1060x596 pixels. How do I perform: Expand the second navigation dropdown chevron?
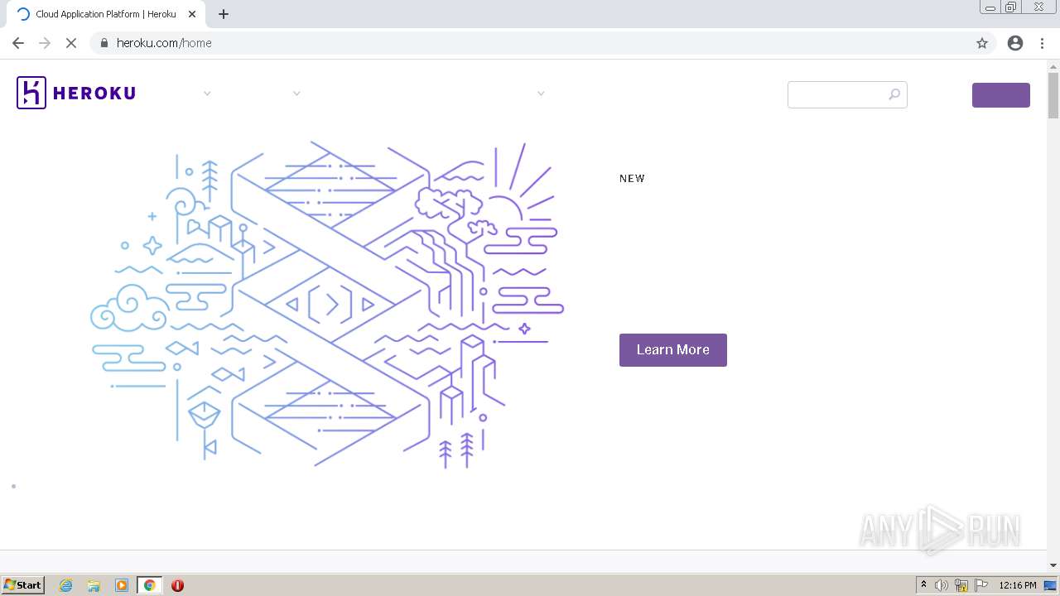(296, 94)
